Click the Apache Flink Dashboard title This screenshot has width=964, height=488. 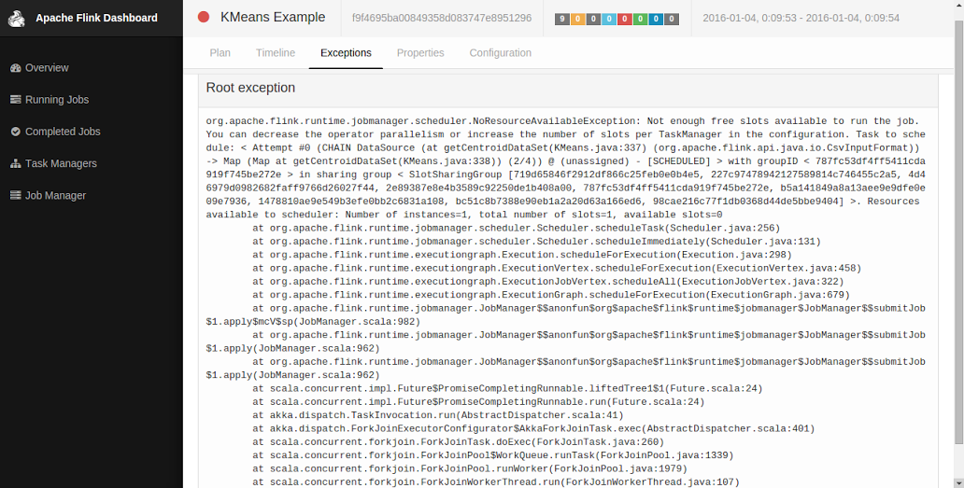click(96, 19)
